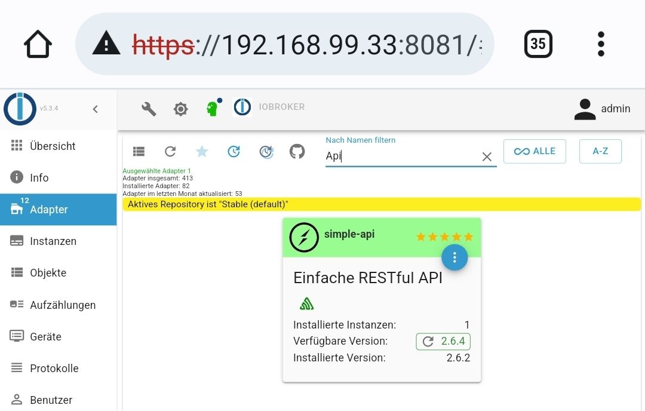Click the 'Einfache RESTful API' card title

click(x=368, y=278)
